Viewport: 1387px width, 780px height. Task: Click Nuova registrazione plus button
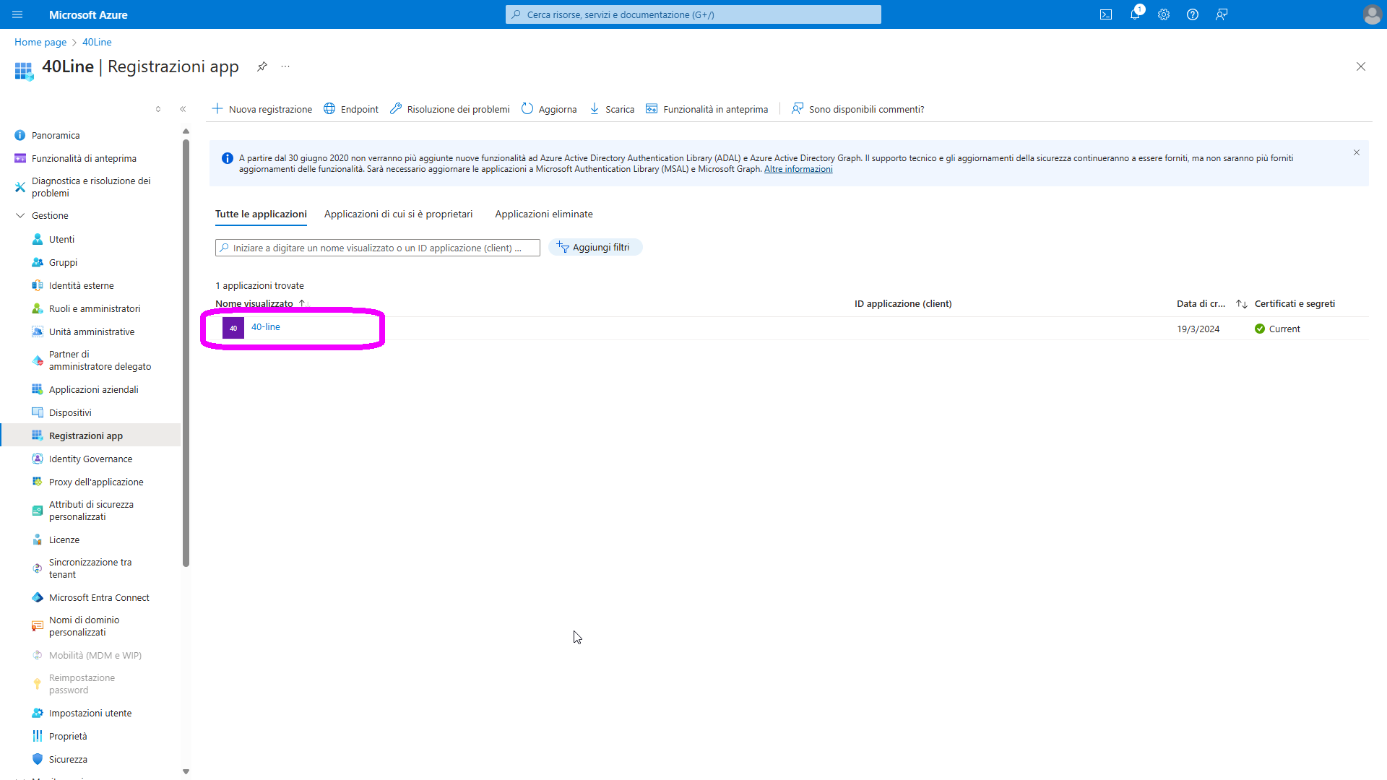pyautogui.click(x=262, y=109)
